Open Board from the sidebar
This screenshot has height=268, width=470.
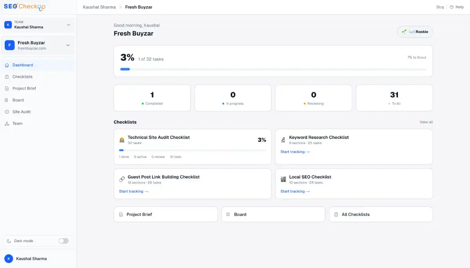[x=18, y=100]
